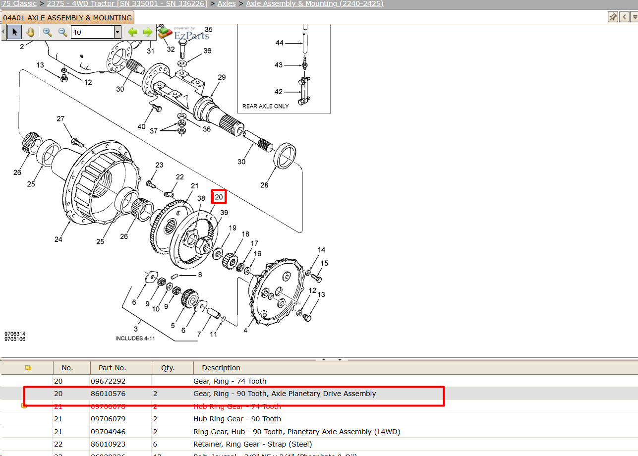
Task: Activate the hand pan tool
Action: [30, 32]
